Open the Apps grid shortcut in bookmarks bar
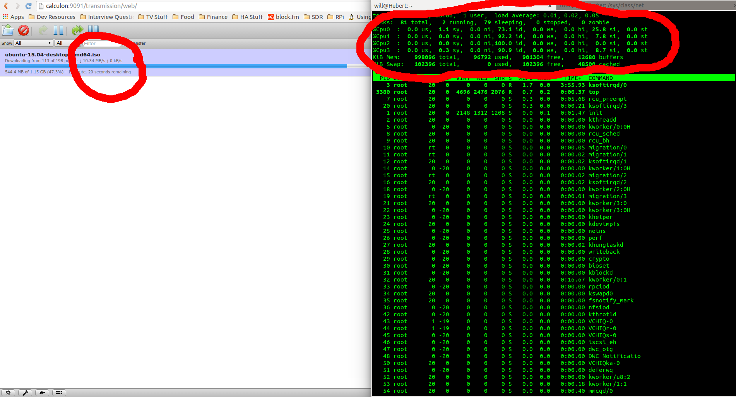This screenshot has width=736, height=397. (x=13, y=17)
